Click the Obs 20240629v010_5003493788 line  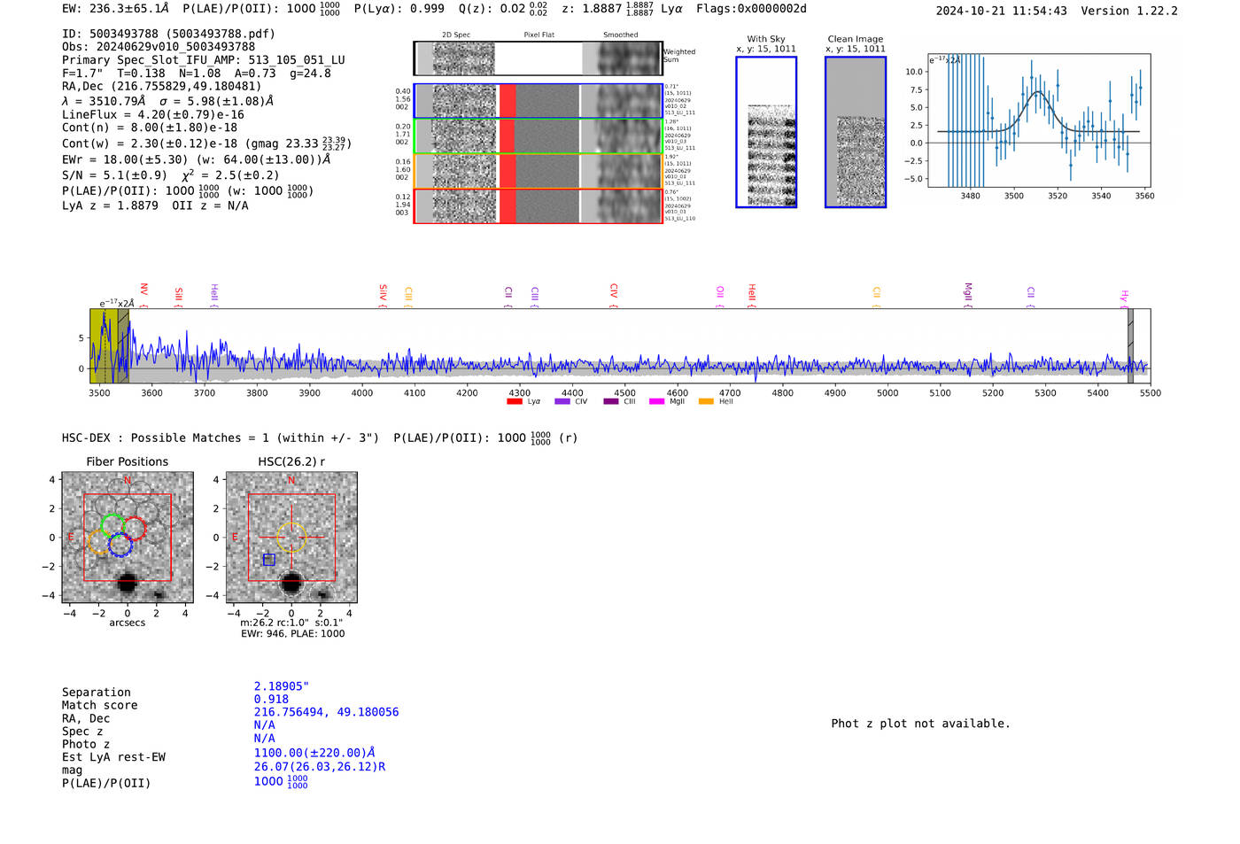coord(159,47)
